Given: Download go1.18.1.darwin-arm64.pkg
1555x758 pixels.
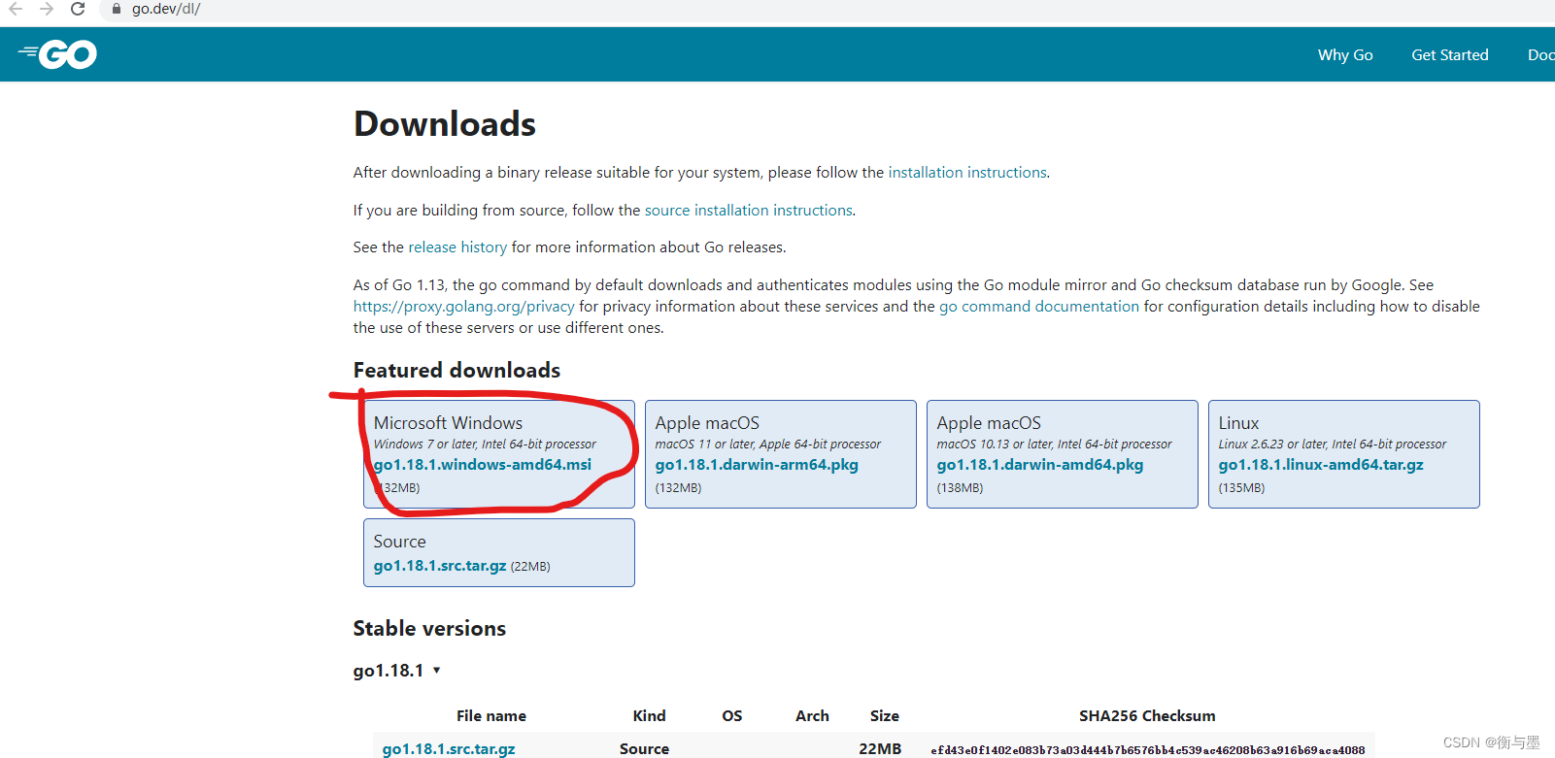Looking at the screenshot, I should [757, 465].
